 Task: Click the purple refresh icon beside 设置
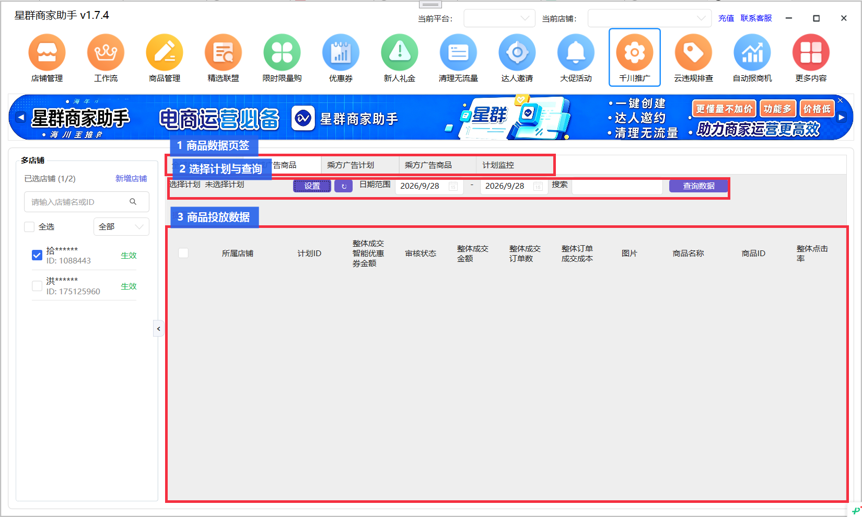coord(344,186)
